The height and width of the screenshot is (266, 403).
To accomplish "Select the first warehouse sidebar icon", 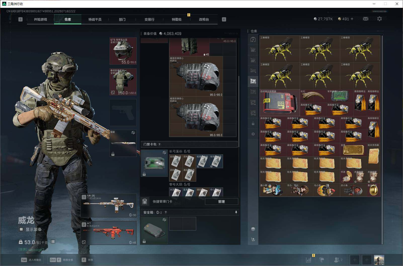I will pos(253,40).
